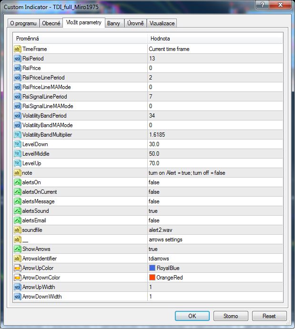Viewport: 295px width, 329px height.
Task: Cancel with the Storno button
Action: click(231, 316)
